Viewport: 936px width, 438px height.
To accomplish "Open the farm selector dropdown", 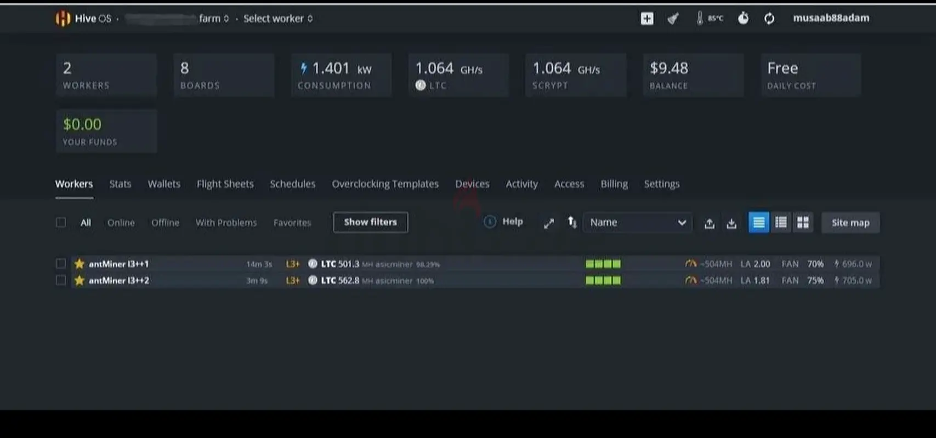I will 213,19.
